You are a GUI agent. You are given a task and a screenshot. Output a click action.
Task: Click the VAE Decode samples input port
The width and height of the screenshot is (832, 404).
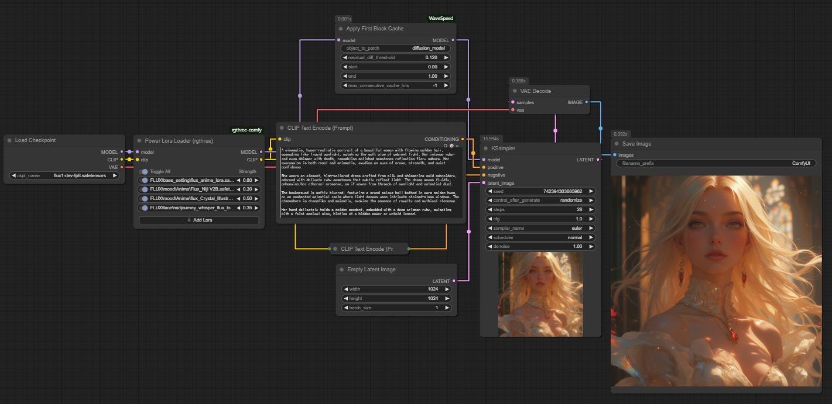pos(513,102)
